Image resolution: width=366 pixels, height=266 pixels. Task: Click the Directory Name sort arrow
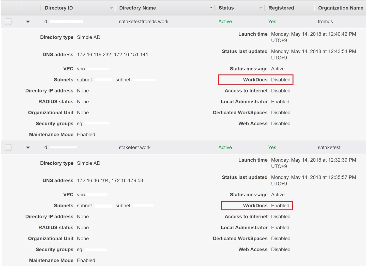pyautogui.click(x=211, y=8)
